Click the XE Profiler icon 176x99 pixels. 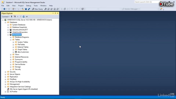click(8, 92)
